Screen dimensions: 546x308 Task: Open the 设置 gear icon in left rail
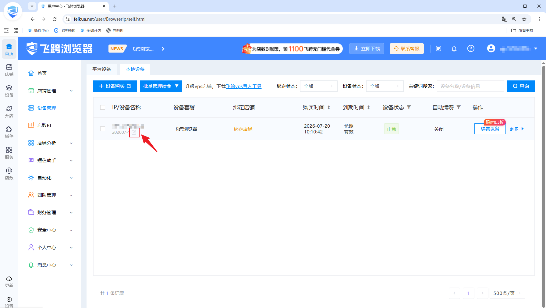coord(9,302)
